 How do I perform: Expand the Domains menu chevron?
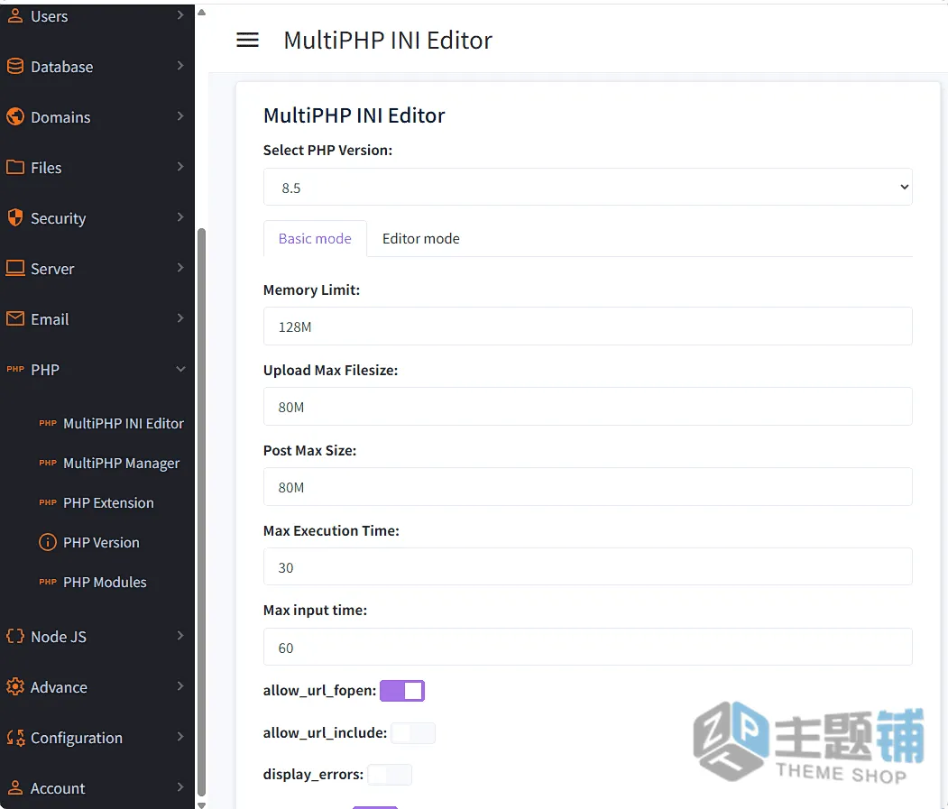tap(180, 116)
